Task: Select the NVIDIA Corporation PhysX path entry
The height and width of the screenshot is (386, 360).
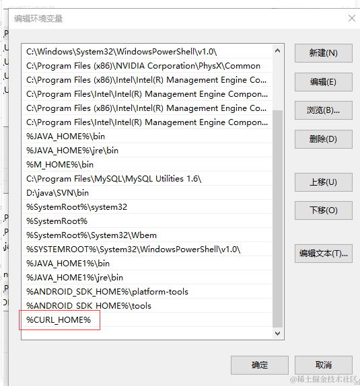Action: click(x=147, y=66)
